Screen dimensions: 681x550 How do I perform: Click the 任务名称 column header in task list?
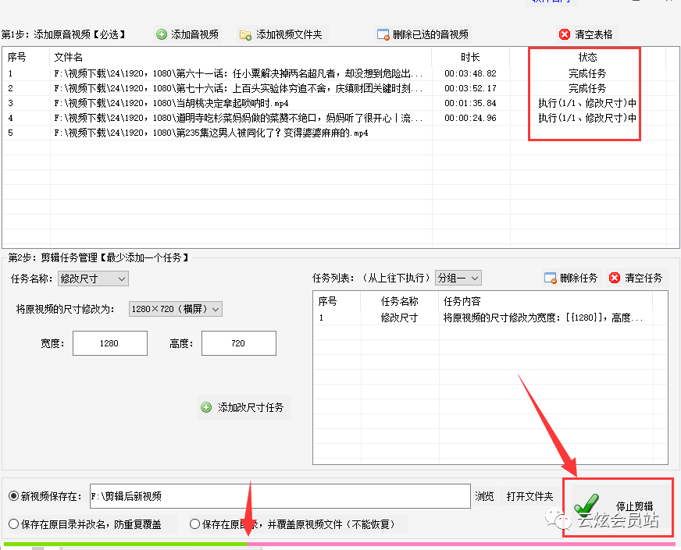pyautogui.click(x=399, y=301)
